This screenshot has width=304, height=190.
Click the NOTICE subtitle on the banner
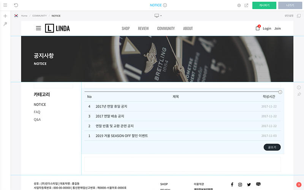(x=40, y=63)
